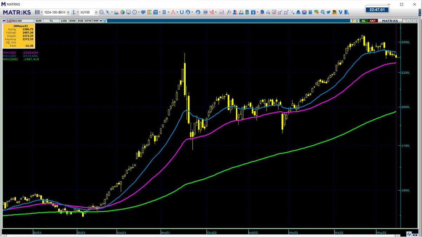Click the XU100 title in chart header
422x237 pixels.
[17, 21]
